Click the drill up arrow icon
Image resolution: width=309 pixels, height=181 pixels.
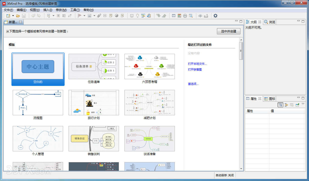point(164,16)
